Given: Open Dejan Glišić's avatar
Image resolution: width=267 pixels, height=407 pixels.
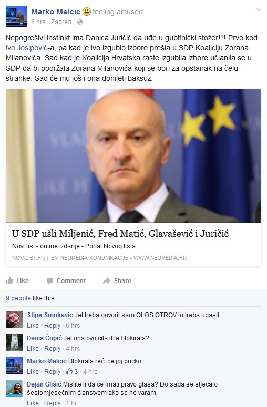Looking at the screenshot, I should pos(14,389).
